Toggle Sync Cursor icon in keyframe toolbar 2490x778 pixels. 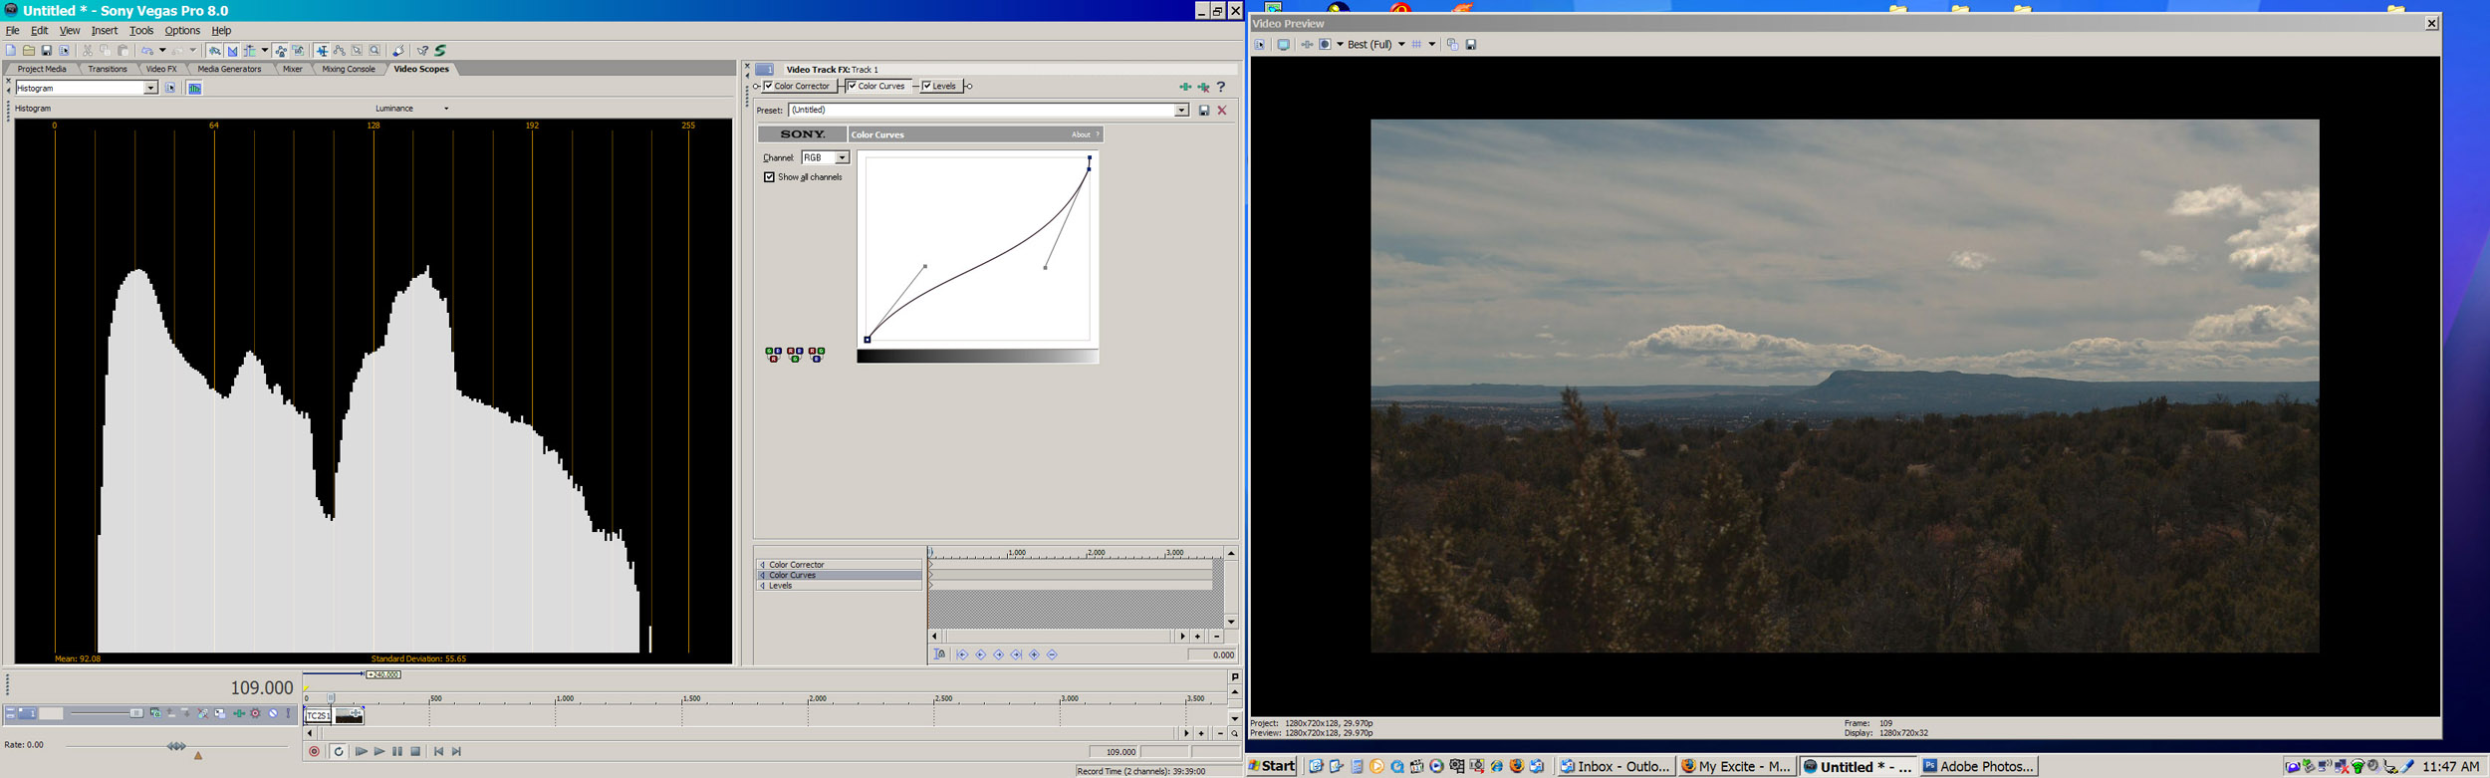click(939, 654)
